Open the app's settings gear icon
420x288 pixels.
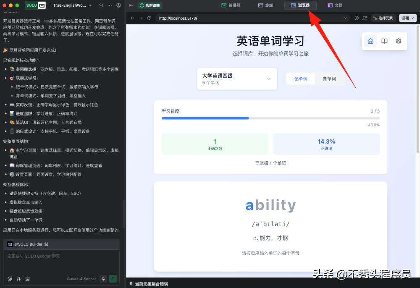tap(398, 41)
